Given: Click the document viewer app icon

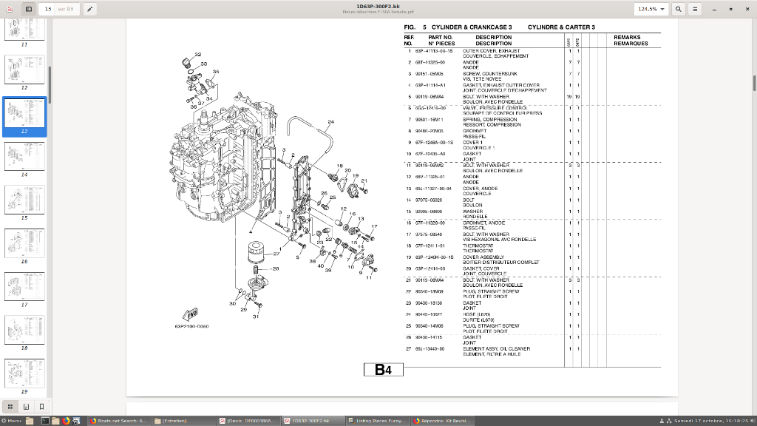Looking at the screenshot, I should click(8, 9).
